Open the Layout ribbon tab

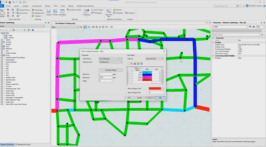[x=16, y=6]
